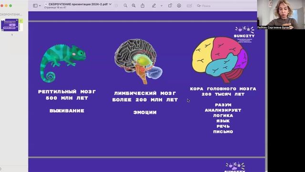The height and width of the screenshot is (172, 305).
Task: Click the word АНАЛИЗИРУЕТ
Action: pyautogui.click(x=223, y=110)
